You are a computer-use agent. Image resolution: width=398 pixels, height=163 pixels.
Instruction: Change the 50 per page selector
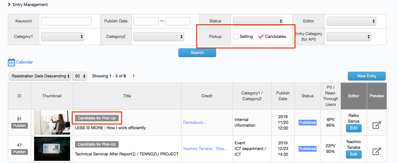[80, 76]
